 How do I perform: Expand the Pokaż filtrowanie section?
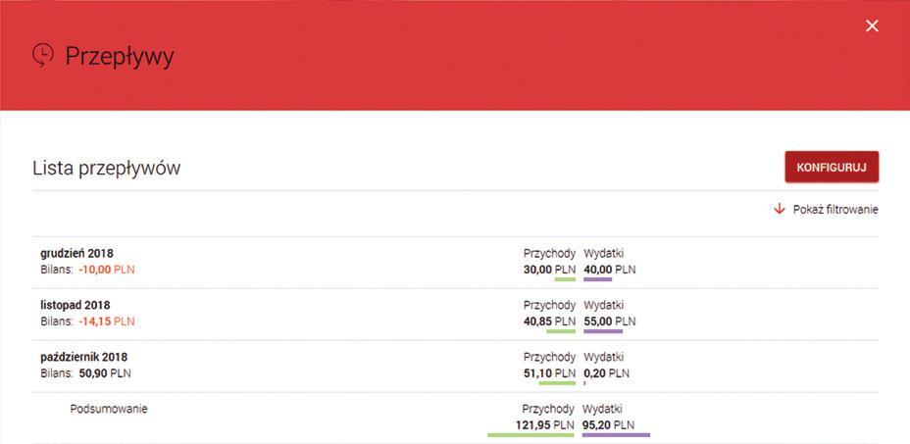pos(835,210)
